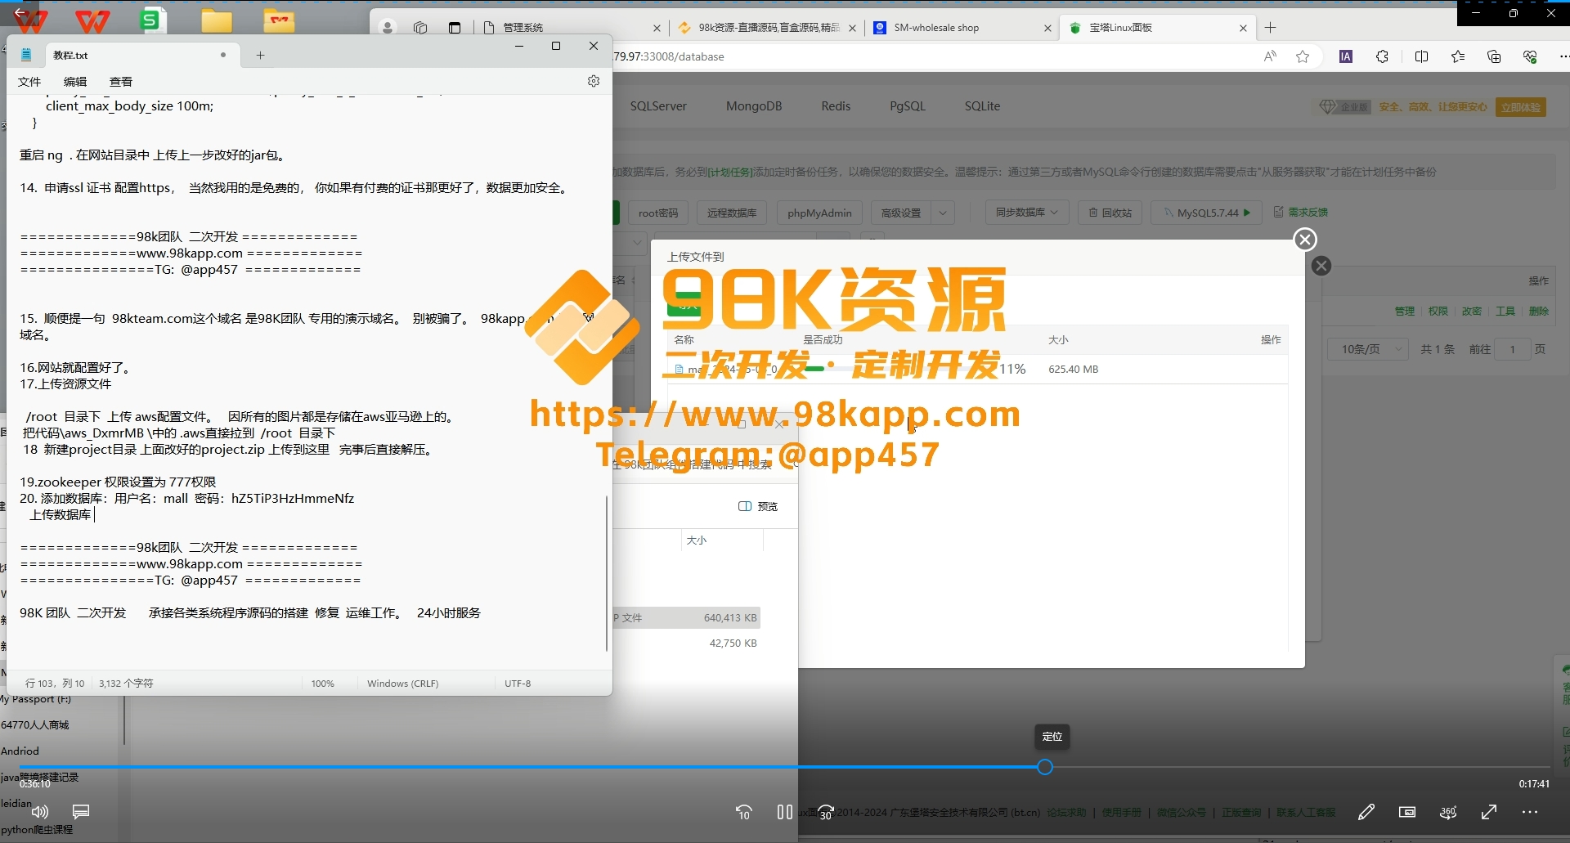
Task: Select the Redis database tab
Action: coord(836,106)
